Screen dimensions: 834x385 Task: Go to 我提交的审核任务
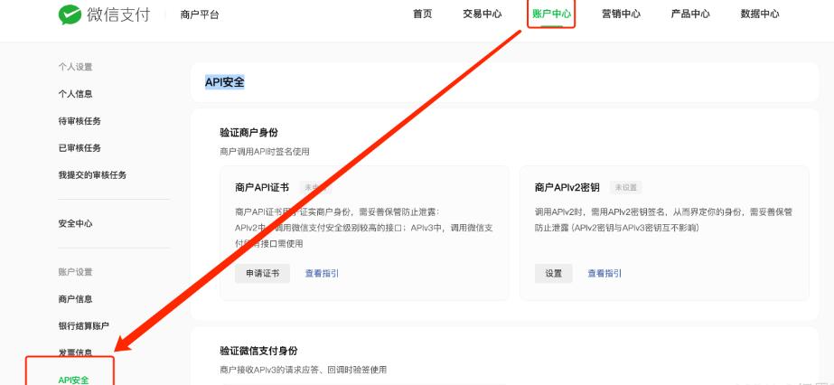point(92,175)
